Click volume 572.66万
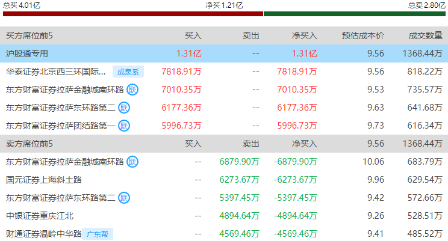448x241 pixels. pos(425,198)
